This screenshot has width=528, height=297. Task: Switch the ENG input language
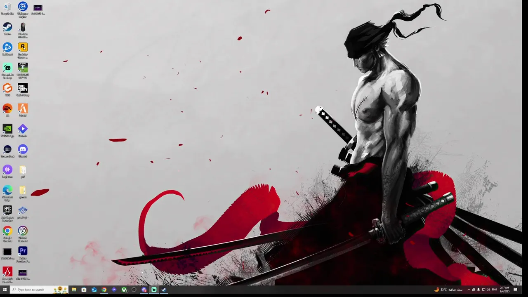495,290
